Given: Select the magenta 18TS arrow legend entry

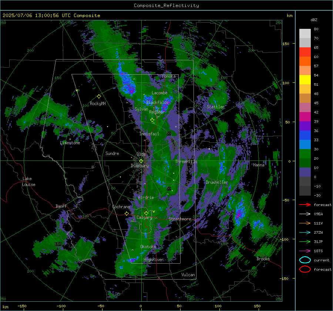Looking at the screenshot, I should [x=305, y=251].
